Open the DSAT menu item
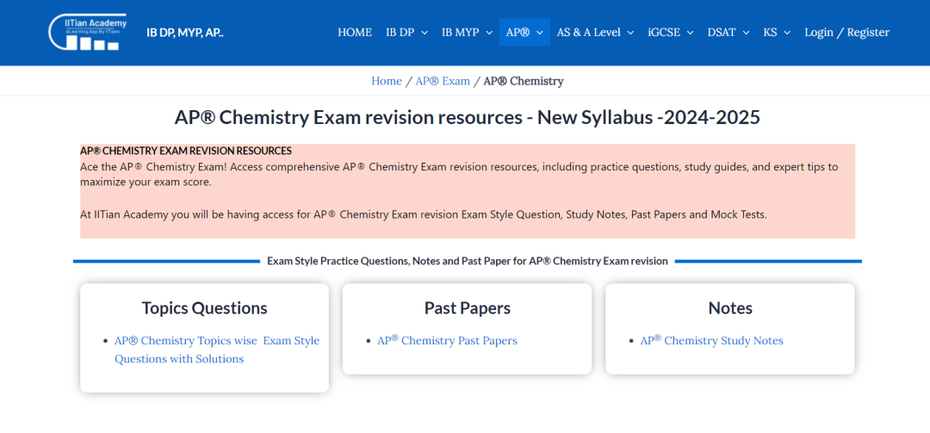 pos(722,32)
